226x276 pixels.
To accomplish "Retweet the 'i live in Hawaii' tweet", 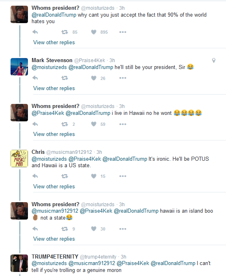I will (64, 124).
